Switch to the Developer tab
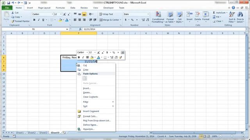Viewport: 250px width, 140px height. pyautogui.click(x=109, y=8)
